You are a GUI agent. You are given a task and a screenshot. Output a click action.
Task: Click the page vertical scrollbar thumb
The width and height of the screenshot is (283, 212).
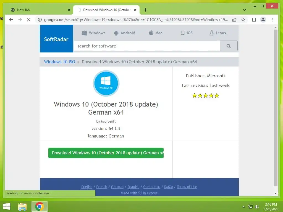(x=276, y=108)
